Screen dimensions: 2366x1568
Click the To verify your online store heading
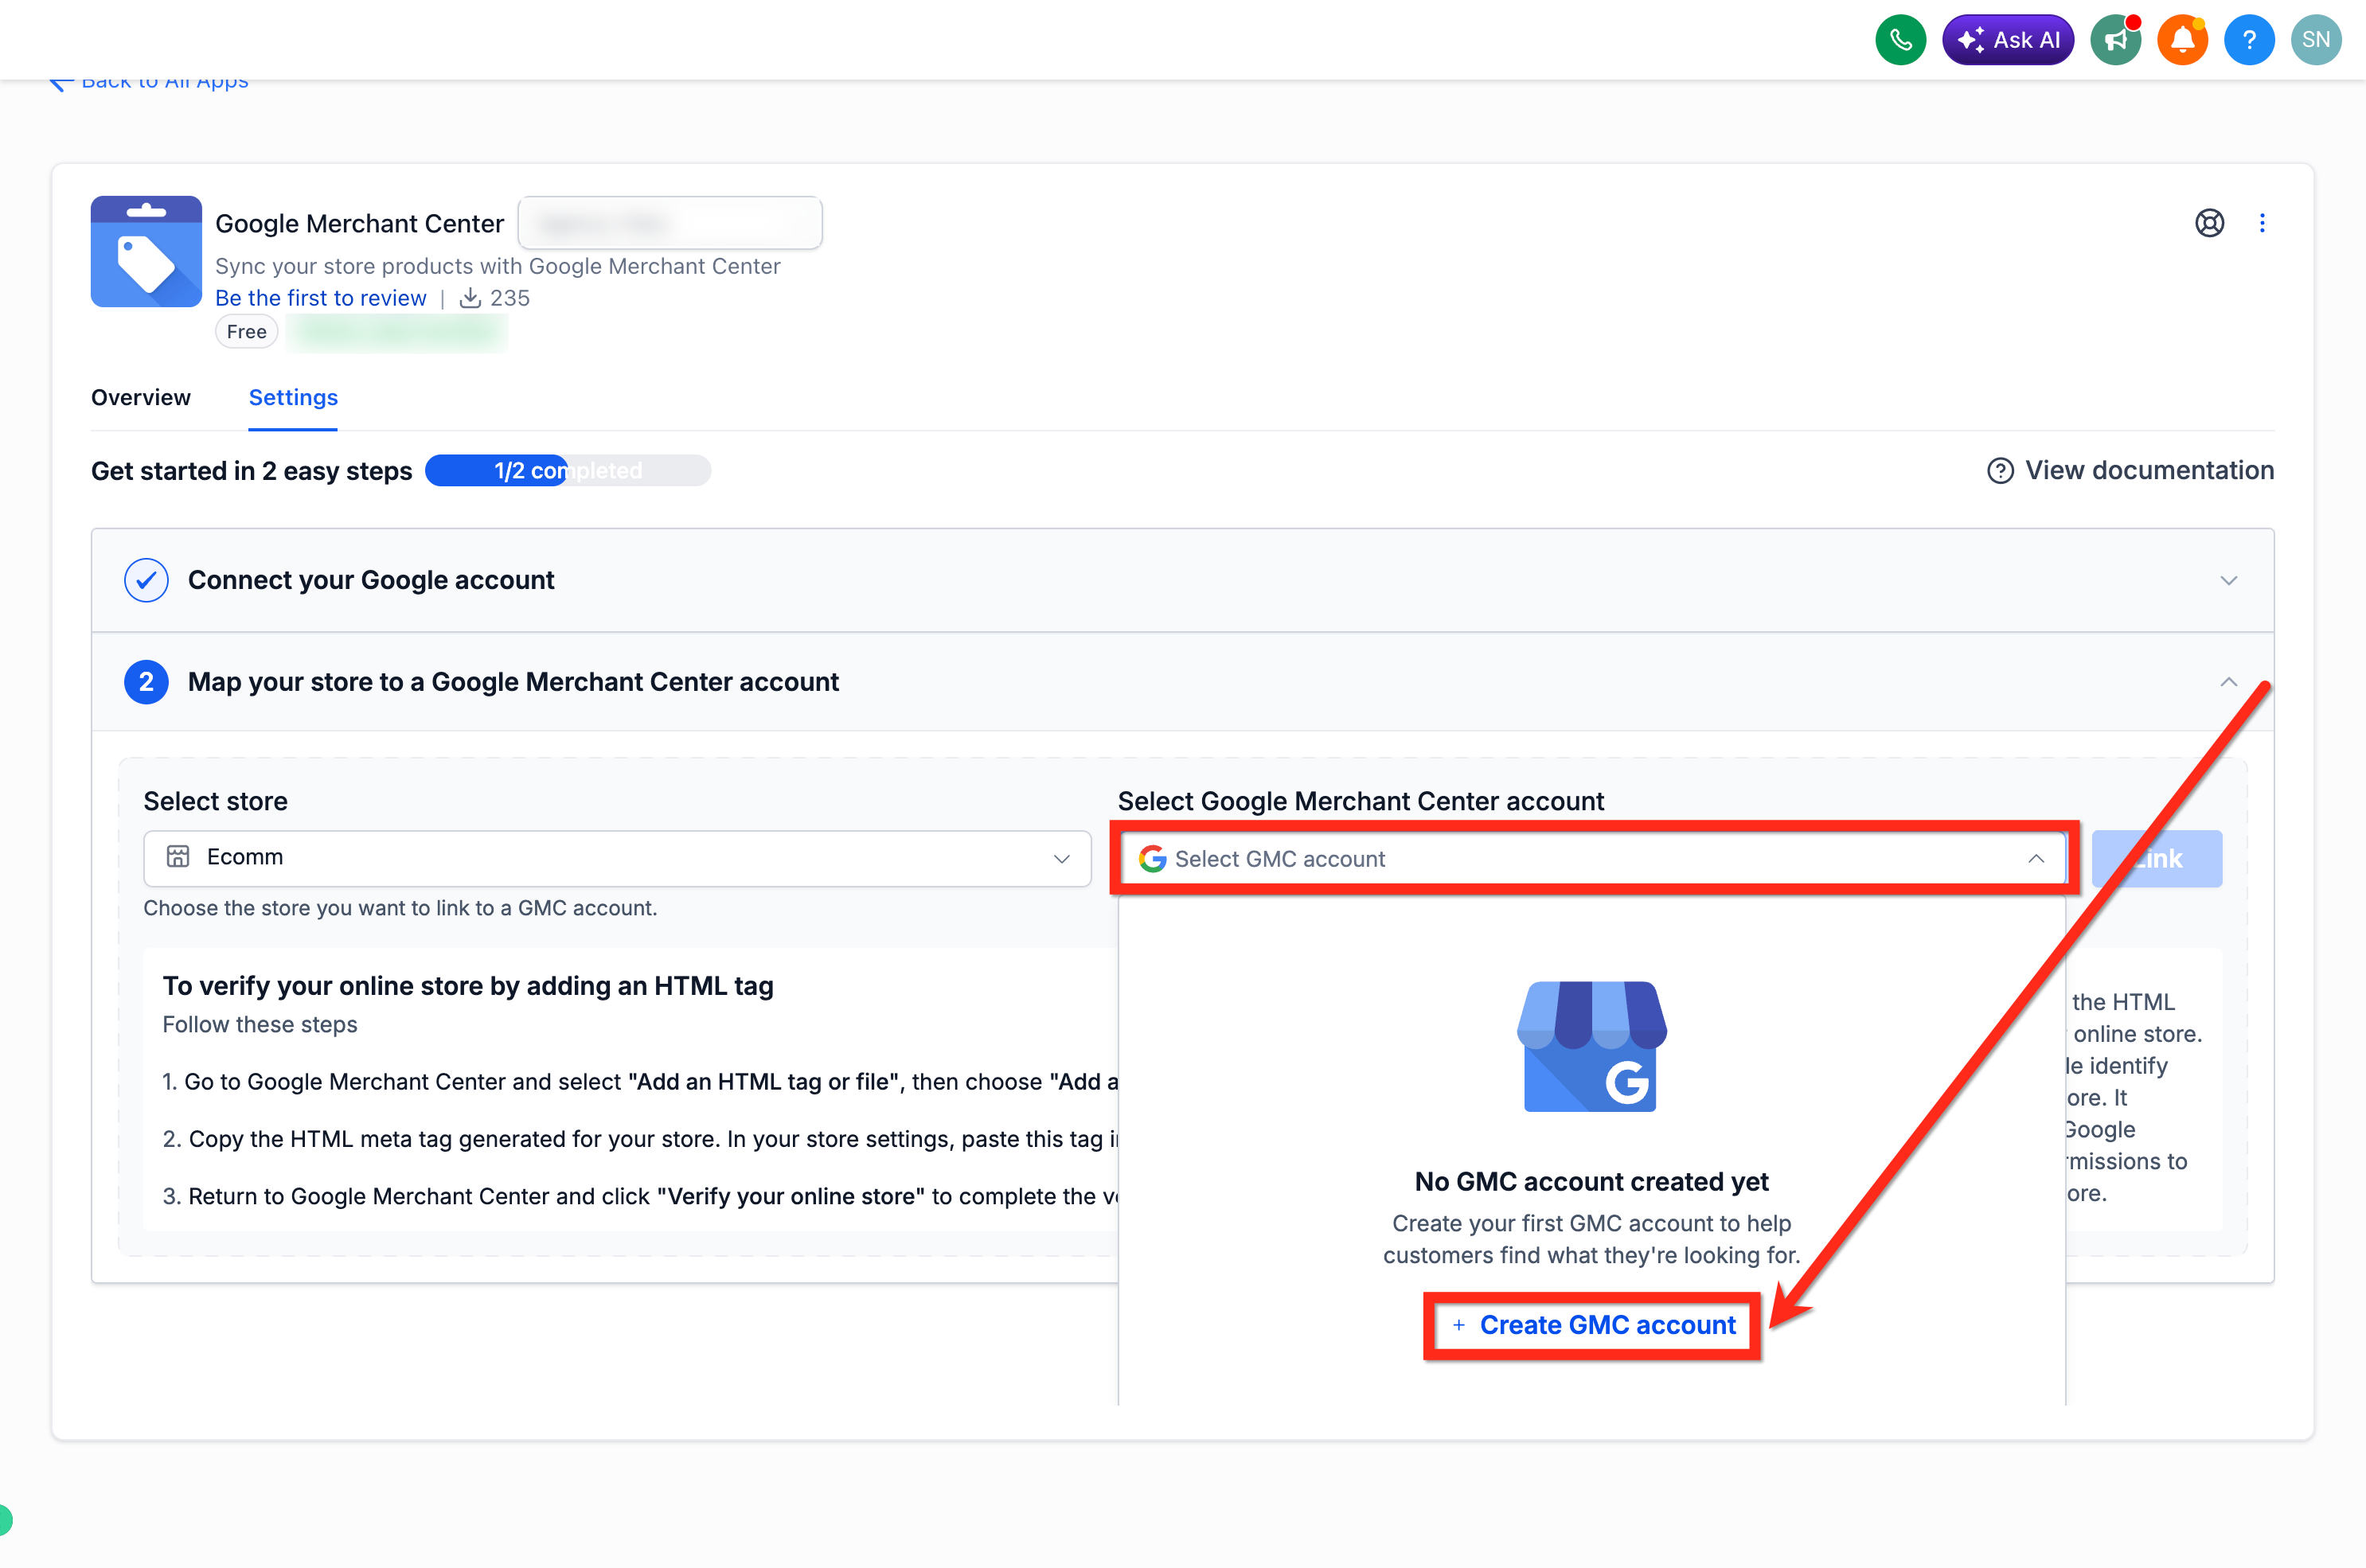468,986
